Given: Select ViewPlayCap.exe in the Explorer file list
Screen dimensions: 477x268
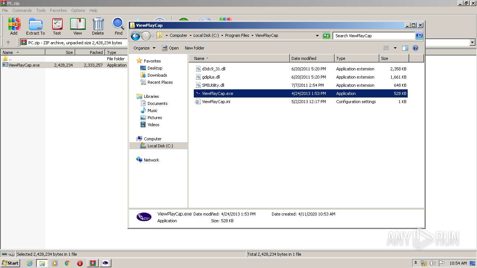Looking at the screenshot, I should point(300,93).
